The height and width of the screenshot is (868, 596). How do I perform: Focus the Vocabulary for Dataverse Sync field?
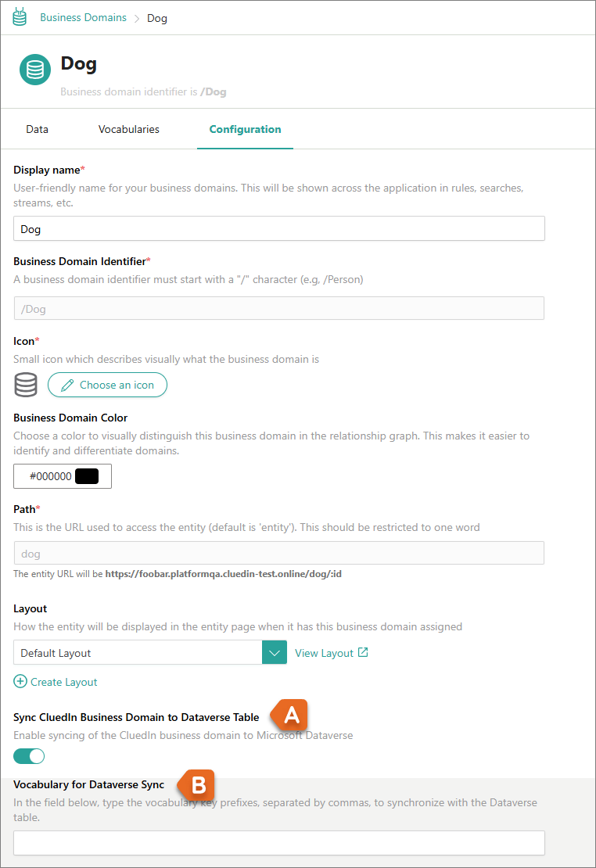pos(278,843)
